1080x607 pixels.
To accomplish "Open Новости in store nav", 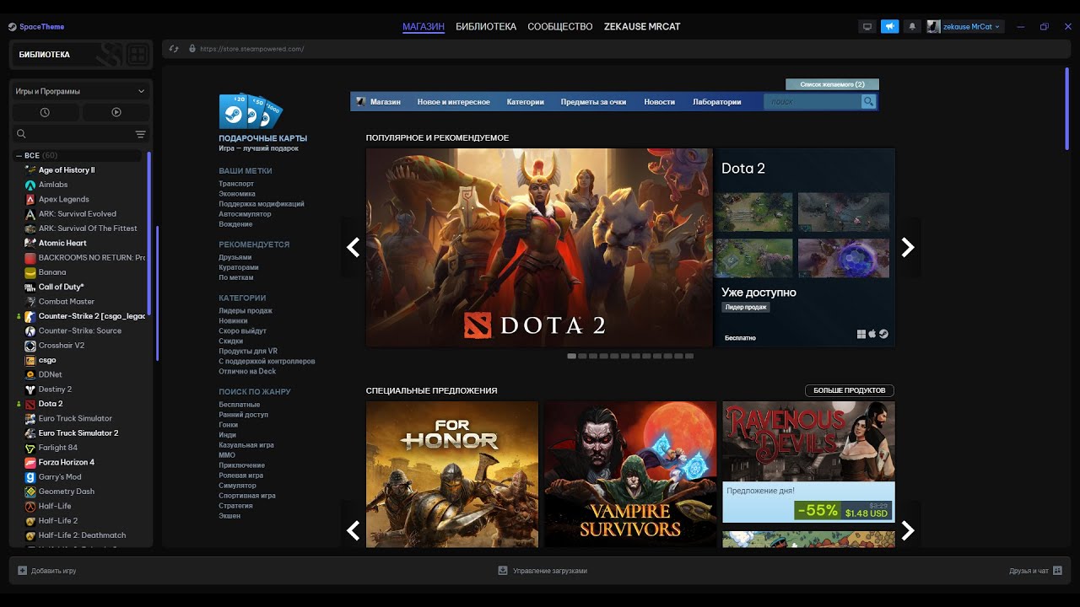I will click(x=659, y=102).
